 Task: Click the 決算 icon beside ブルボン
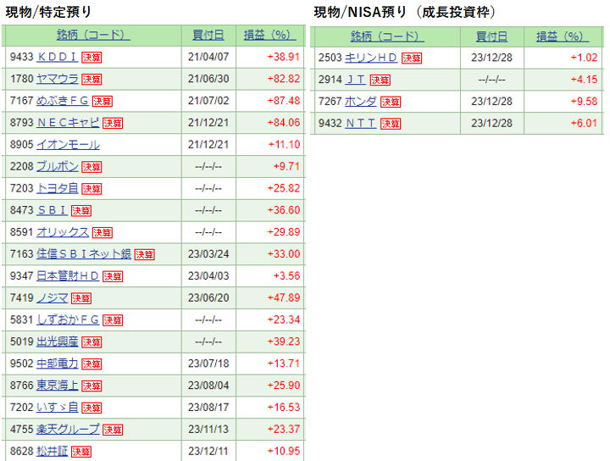pyautogui.click(x=91, y=167)
